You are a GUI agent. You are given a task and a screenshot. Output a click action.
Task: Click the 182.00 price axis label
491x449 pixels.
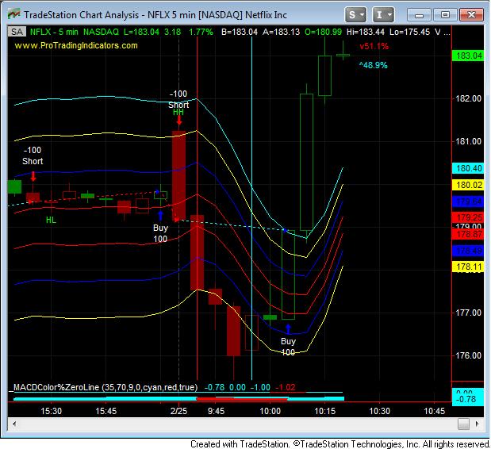[x=469, y=98]
